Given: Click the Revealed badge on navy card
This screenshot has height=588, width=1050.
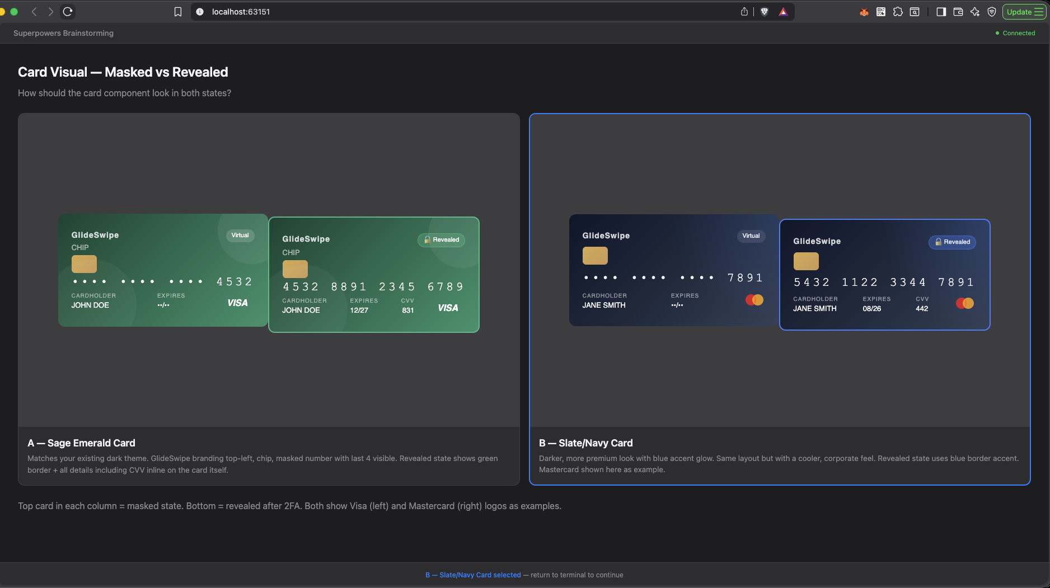Looking at the screenshot, I should point(952,242).
